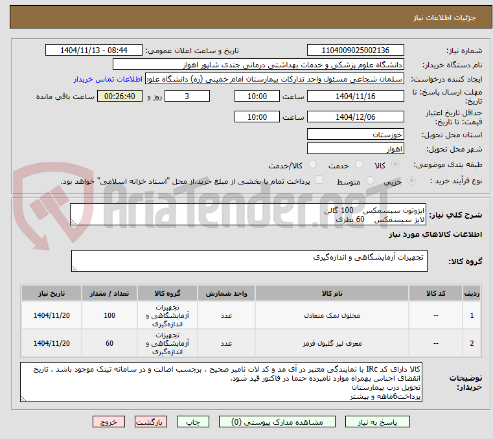
Task: Click the request creator field 'سلمان شجاعی'
Action: [275, 79]
